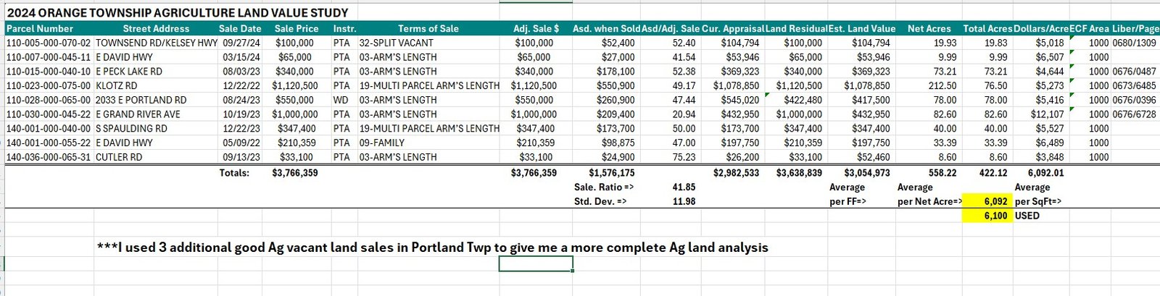Click the 32-SPLIT VACANT terms cell
This screenshot has height=296, width=1160.
(396, 43)
